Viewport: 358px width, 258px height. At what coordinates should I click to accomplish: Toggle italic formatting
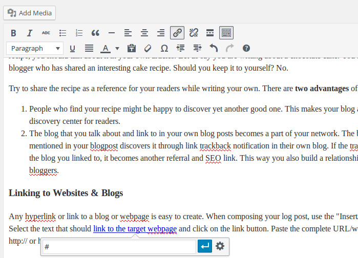30,33
